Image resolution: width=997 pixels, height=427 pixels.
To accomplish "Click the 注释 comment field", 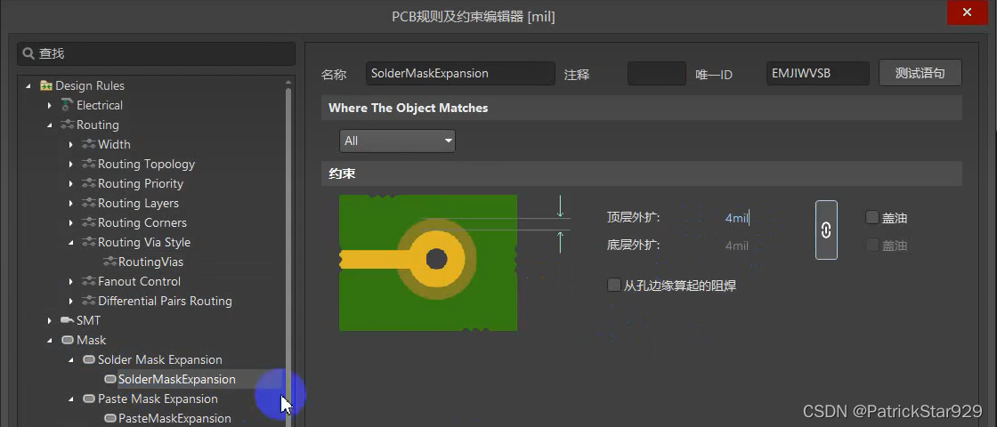I will point(657,73).
